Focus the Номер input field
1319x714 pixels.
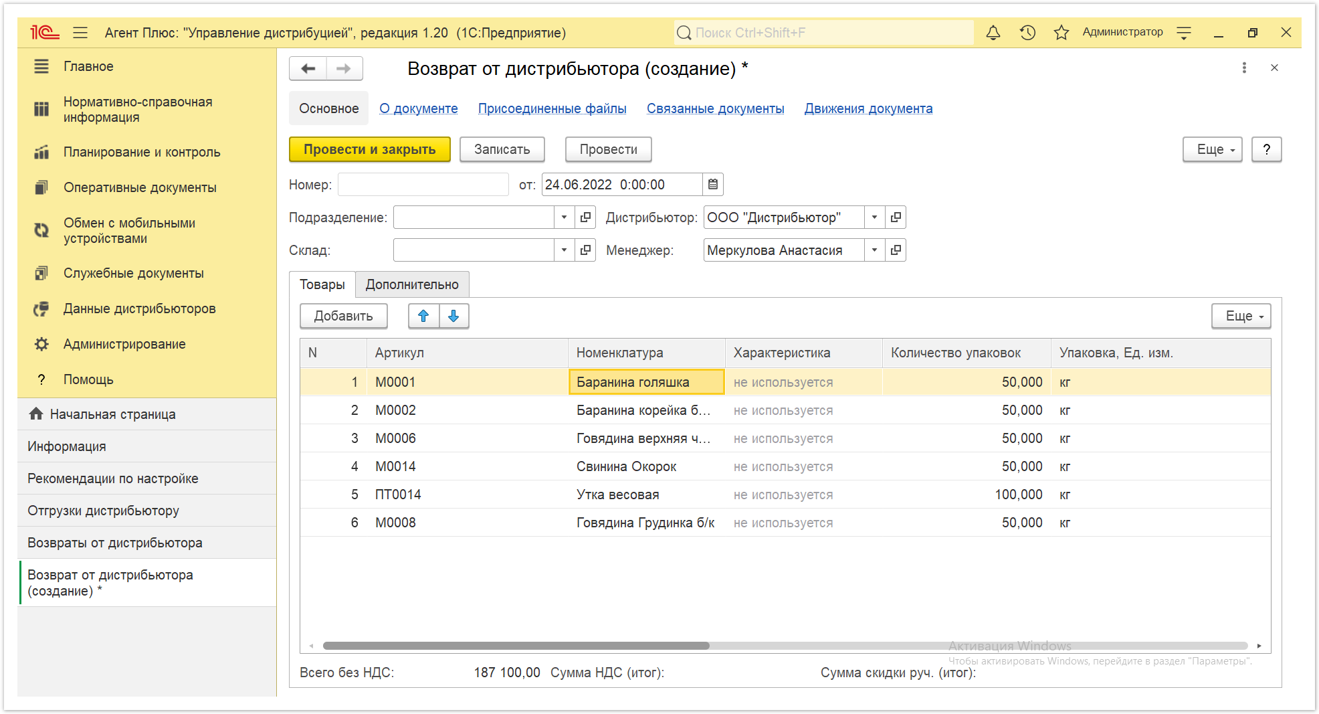click(x=423, y=185)
